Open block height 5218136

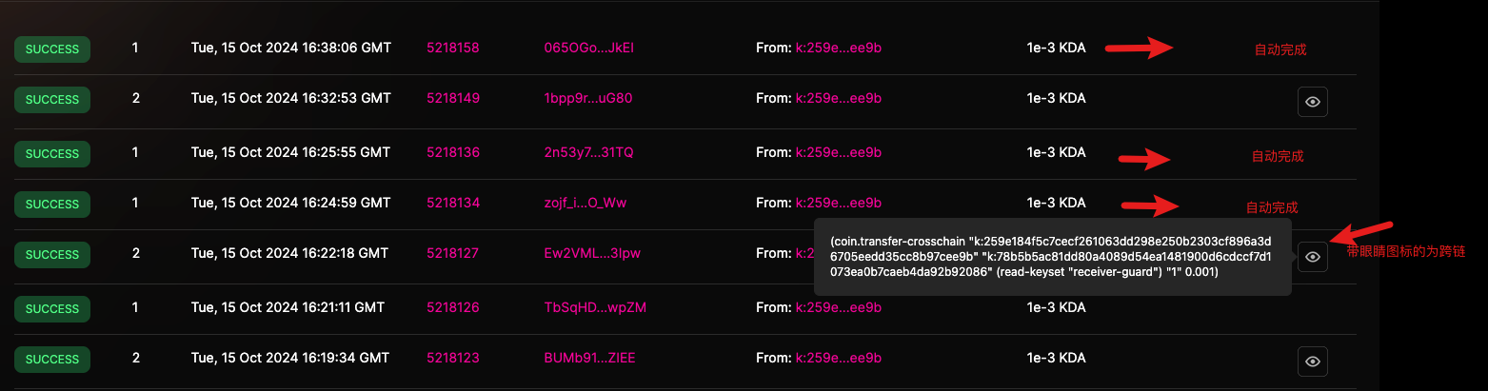[453, 152]
